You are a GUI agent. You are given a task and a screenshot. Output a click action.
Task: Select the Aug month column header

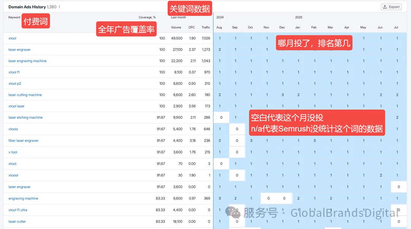tap(219, 27)
